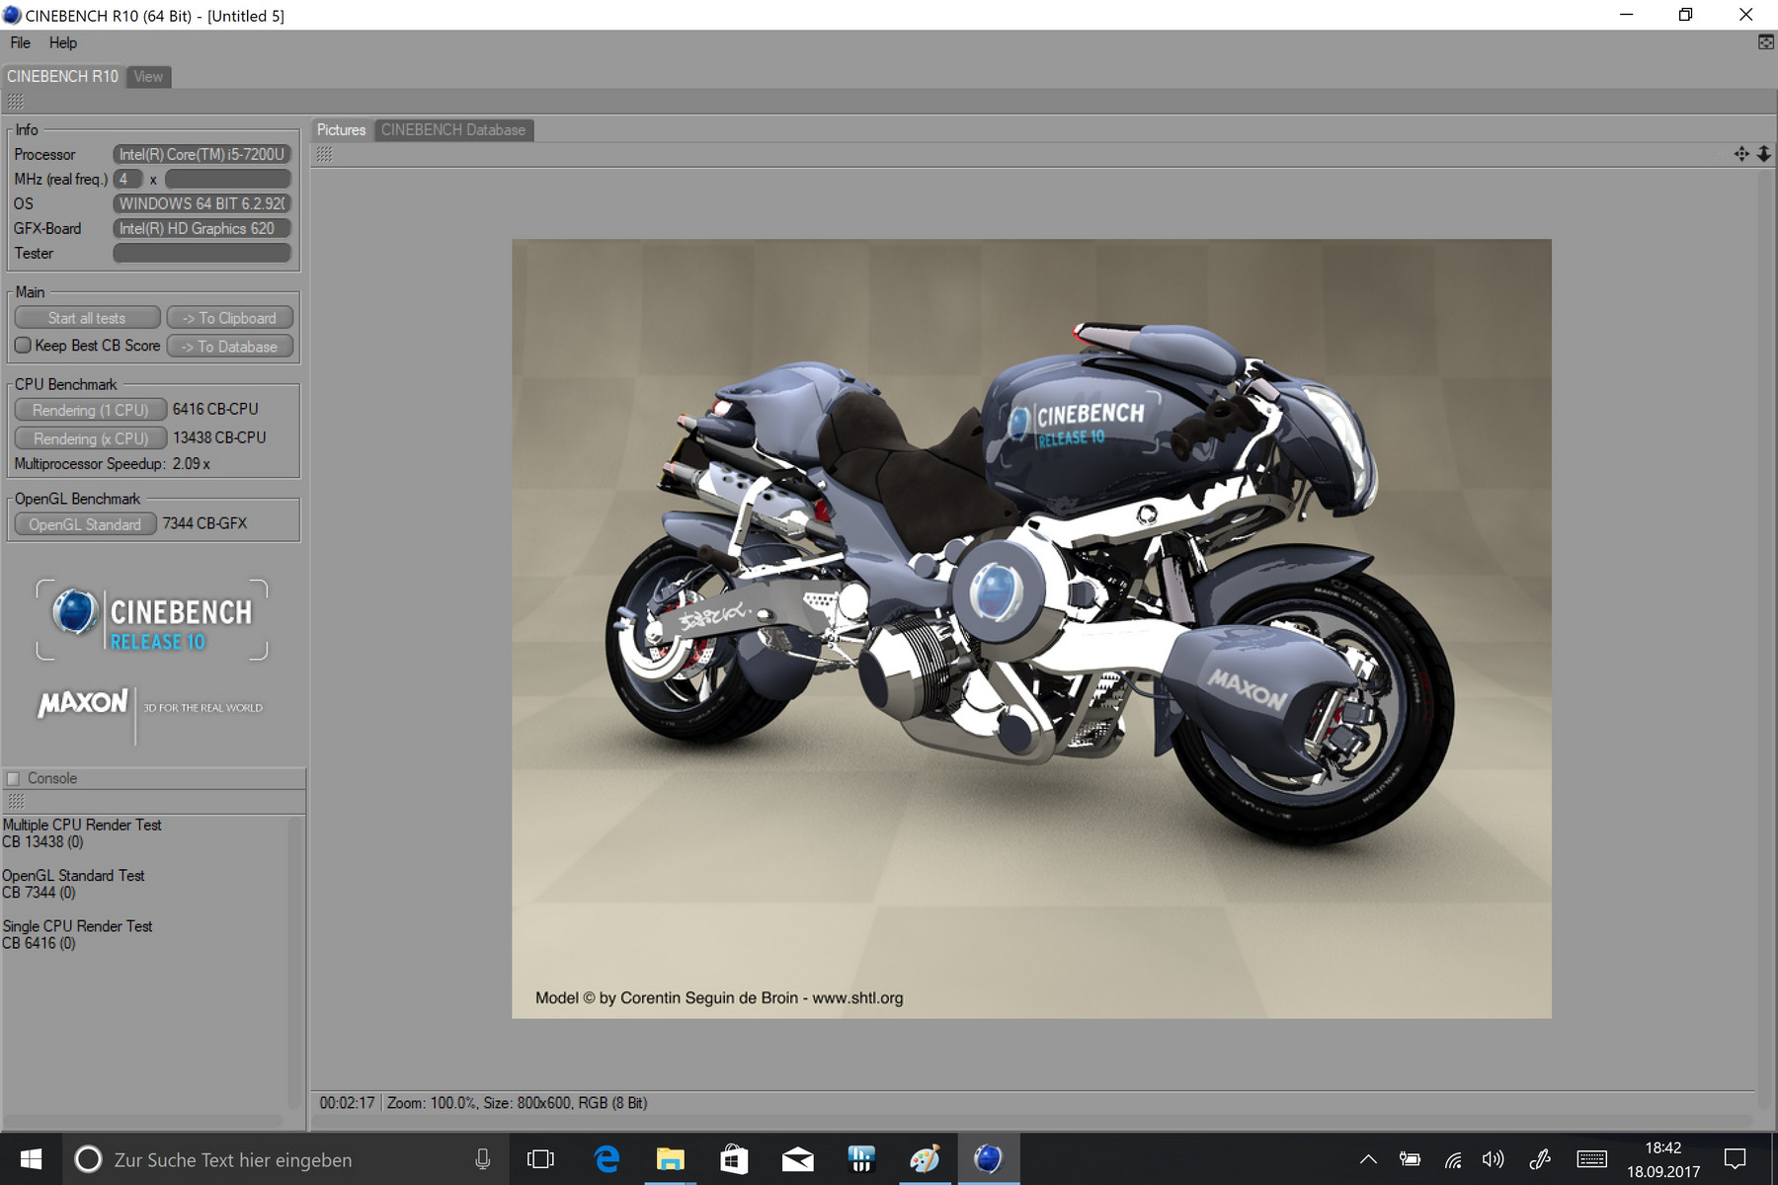This screenshot has height=1185, width=1778.
Task: Enable Keep Best CB Score checkbox
Action: 23,346
